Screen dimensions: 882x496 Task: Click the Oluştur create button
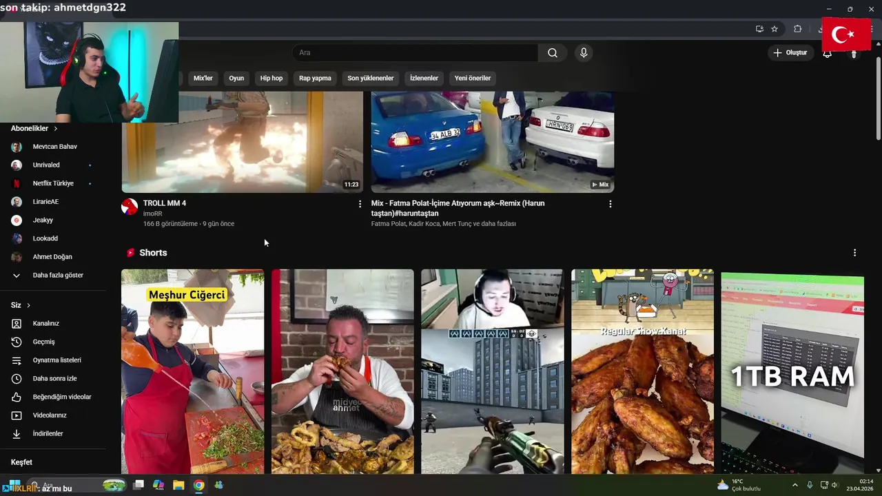790,53
